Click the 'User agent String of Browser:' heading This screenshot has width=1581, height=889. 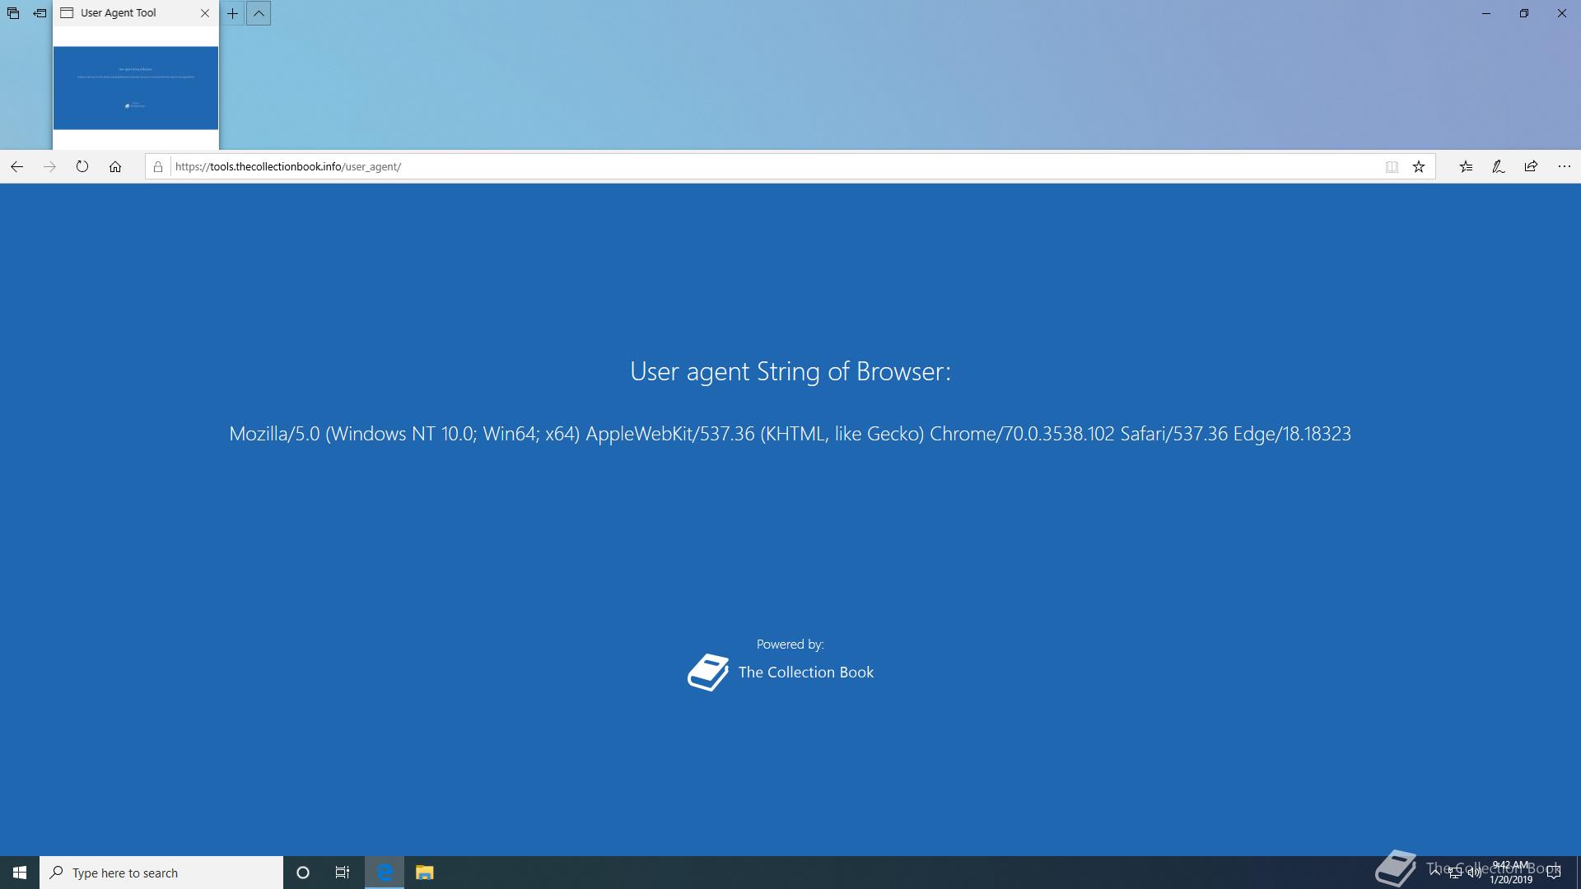[790, 371]
